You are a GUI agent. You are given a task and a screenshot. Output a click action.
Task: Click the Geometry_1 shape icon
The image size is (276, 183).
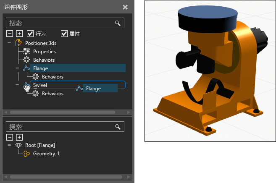coord(26,154)
